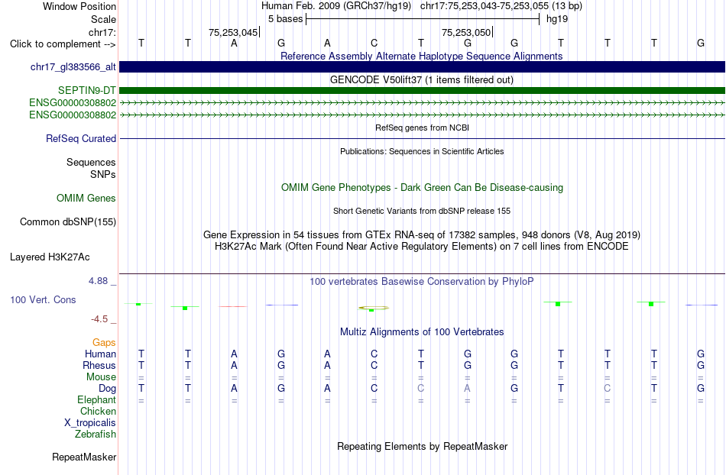This screenshot has height=475, width=726.
Task: Open the chr17_gl383566_alt track label
Action: coord(73,66)
